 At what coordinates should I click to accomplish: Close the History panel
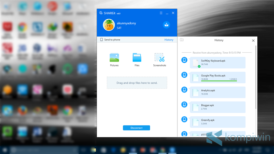pos(253,40)
